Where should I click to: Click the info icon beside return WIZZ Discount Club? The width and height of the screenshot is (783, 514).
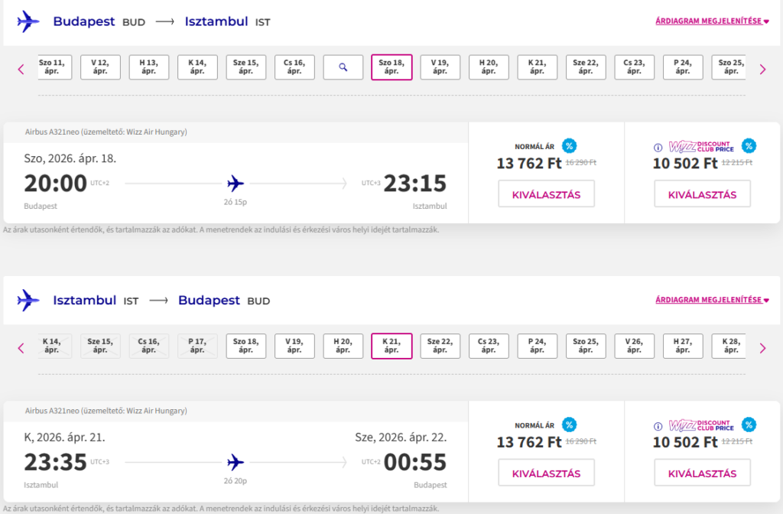click(657, 425)
